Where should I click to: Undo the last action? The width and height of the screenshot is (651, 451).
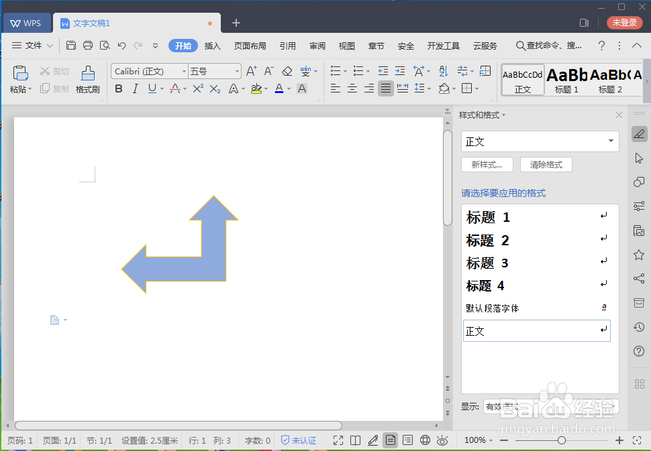tap(121, 45)
